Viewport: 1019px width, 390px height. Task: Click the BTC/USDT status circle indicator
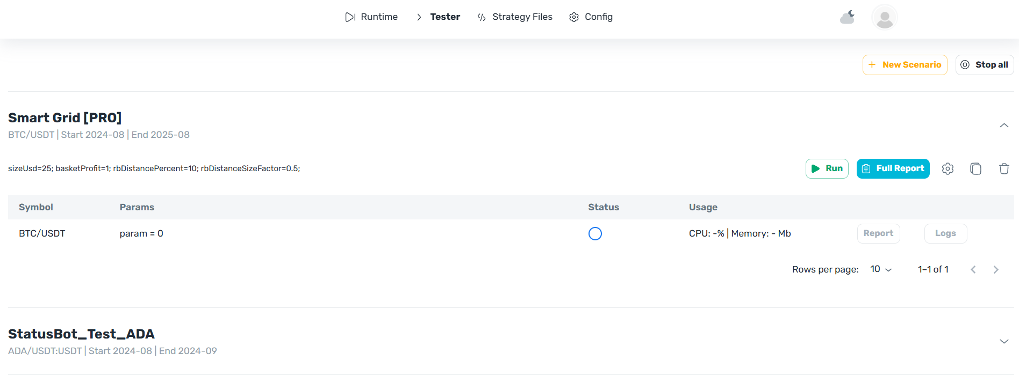pos(595,234)
